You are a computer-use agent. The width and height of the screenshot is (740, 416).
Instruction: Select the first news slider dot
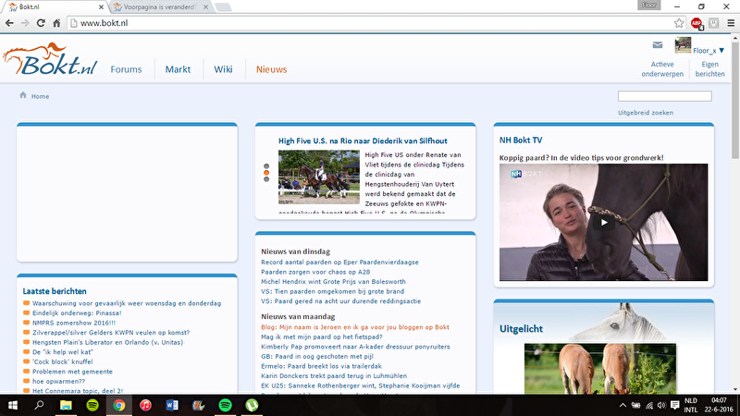pos(266,166)
